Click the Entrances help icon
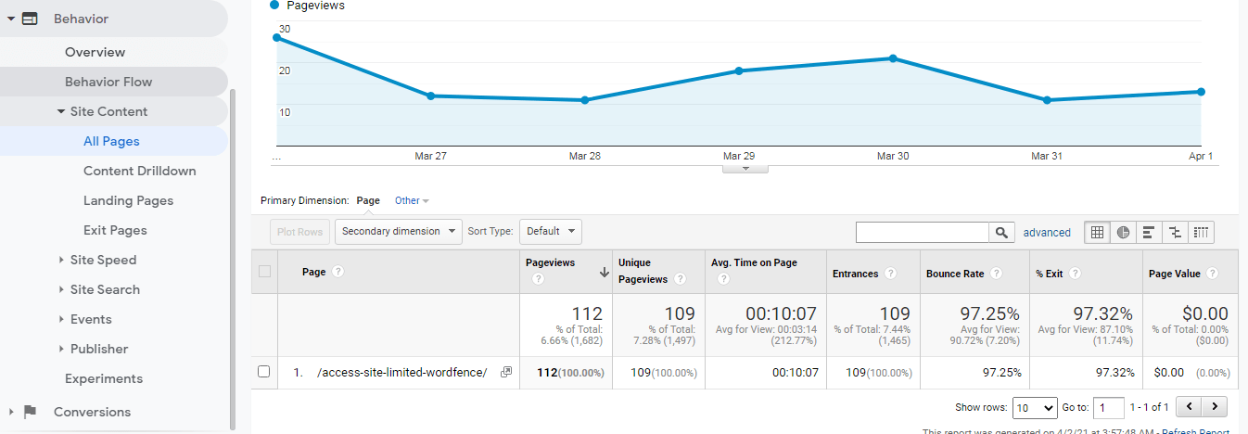 [x=890, y=274]
